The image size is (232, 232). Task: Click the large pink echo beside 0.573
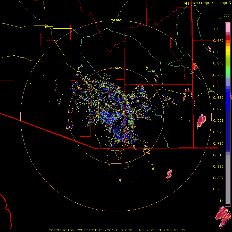[201, 121]
